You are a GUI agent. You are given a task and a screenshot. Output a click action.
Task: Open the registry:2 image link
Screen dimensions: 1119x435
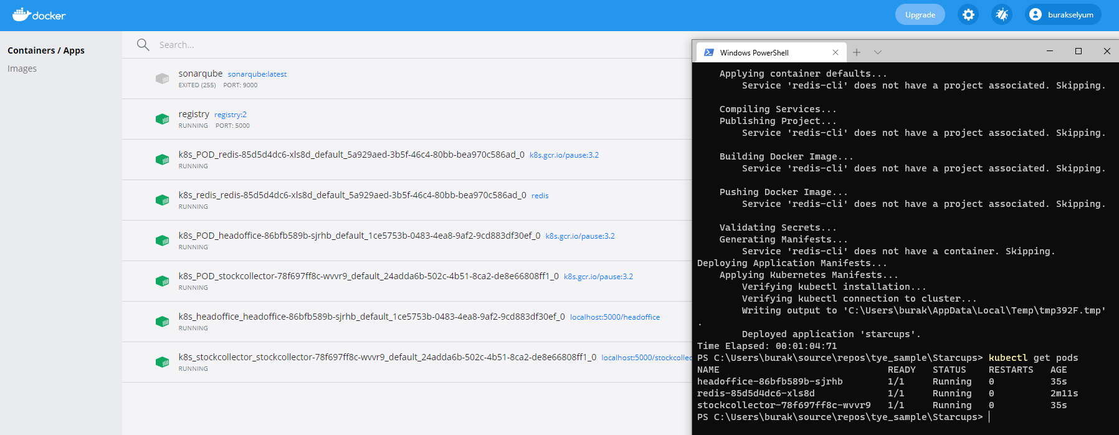(230, 115)
